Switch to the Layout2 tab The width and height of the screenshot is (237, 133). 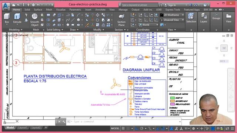point(36,127)
